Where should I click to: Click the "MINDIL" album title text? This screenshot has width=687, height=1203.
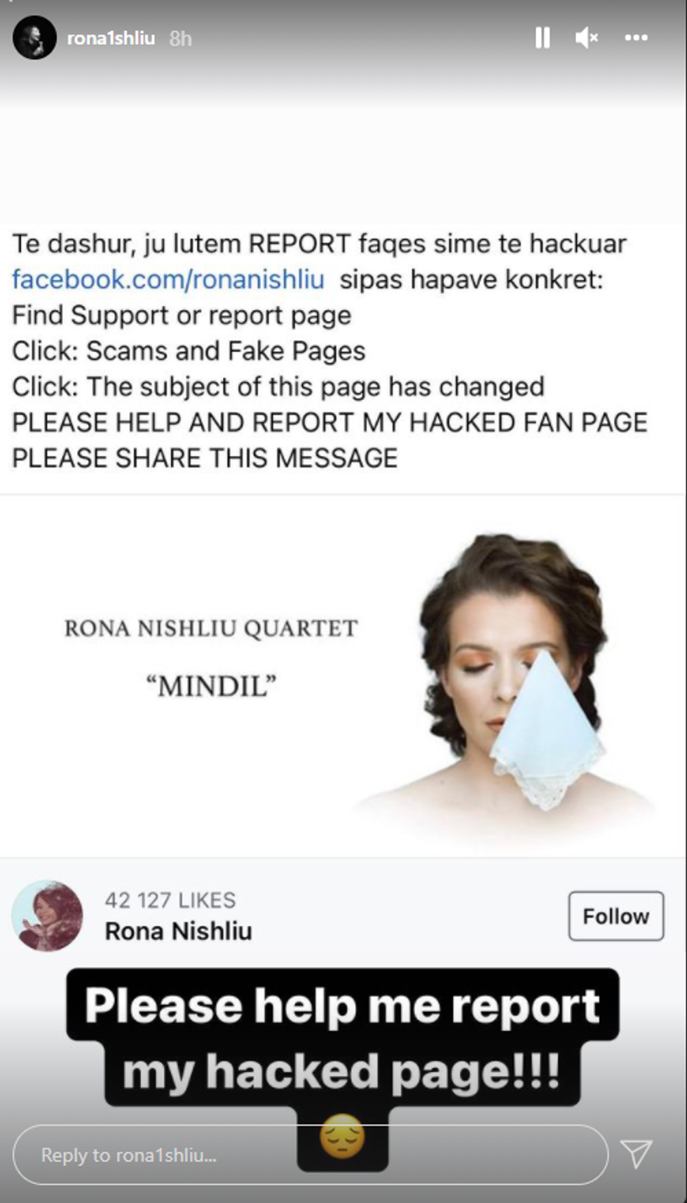coord(211,686)
